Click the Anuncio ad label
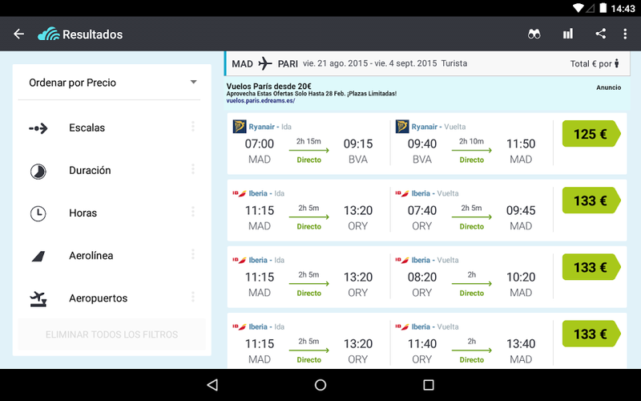The width and height of the screenshot is (641, 401). click(608, 87)
